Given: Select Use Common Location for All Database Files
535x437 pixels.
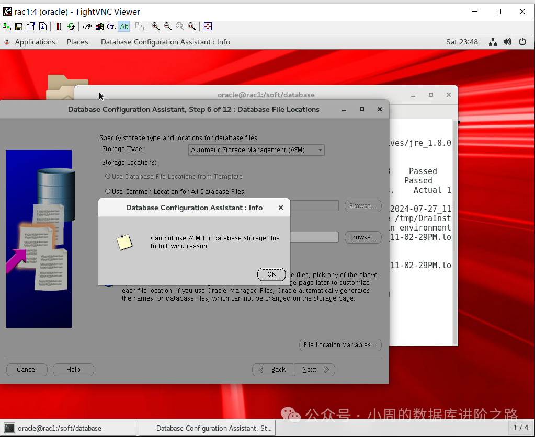Looking at the screenshot, I should [108, 191].
